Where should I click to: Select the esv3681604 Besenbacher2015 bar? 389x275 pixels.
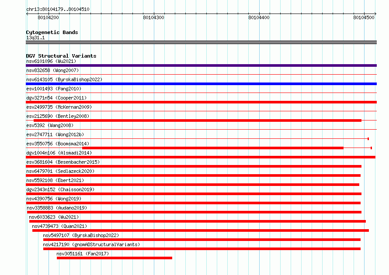tap(194, 166)
